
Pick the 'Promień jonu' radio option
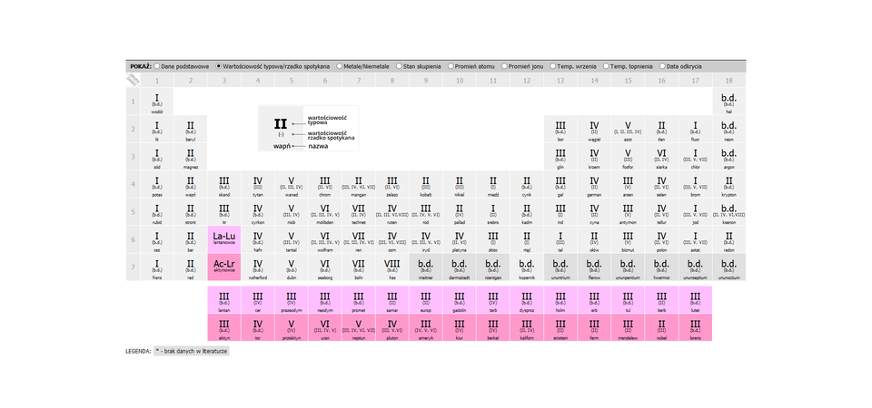pos(504,66)
